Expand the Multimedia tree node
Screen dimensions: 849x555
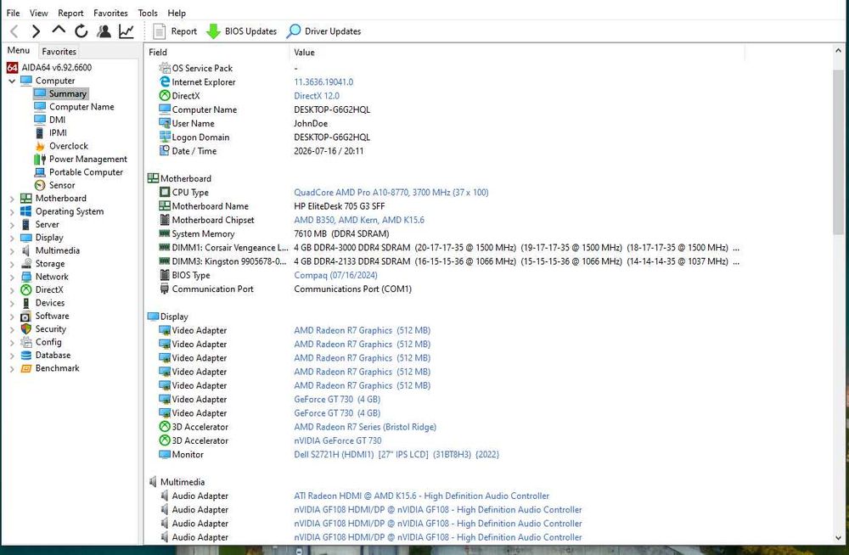point(12,250)
